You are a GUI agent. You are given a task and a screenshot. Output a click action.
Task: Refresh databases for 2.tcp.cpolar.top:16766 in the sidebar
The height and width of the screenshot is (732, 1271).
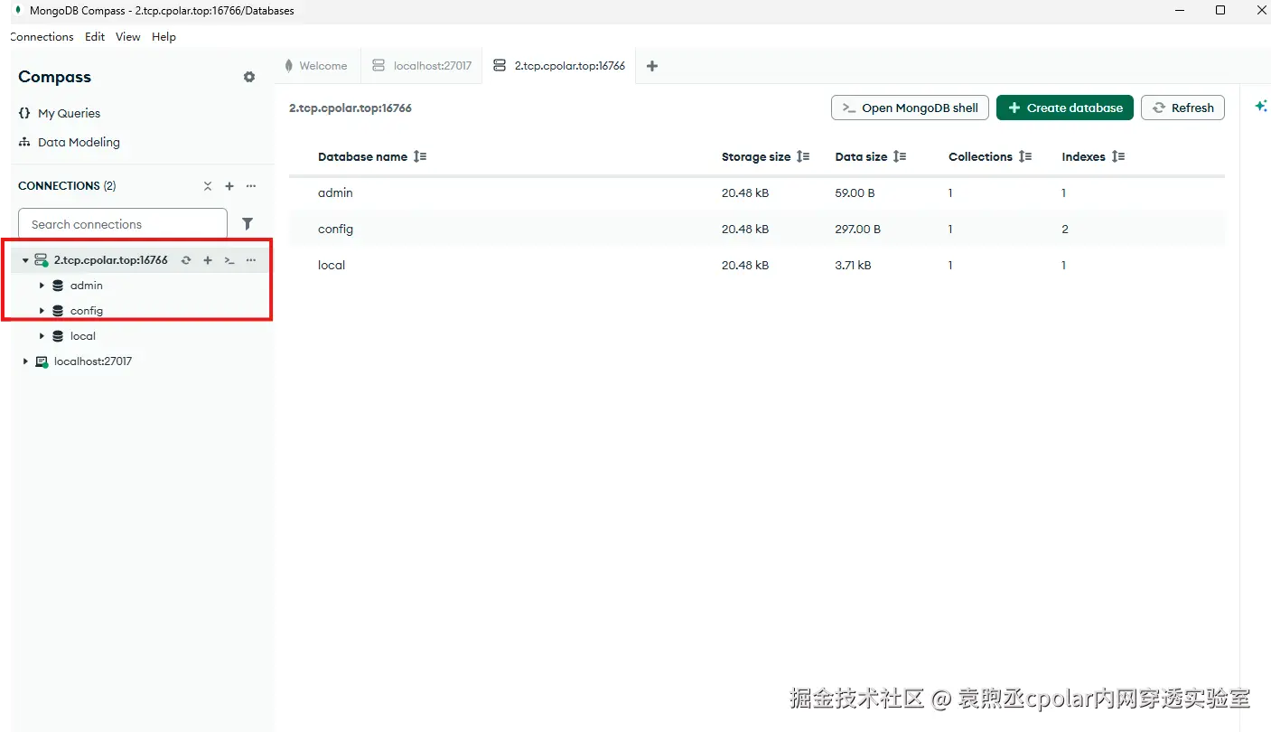coord(186,260)
